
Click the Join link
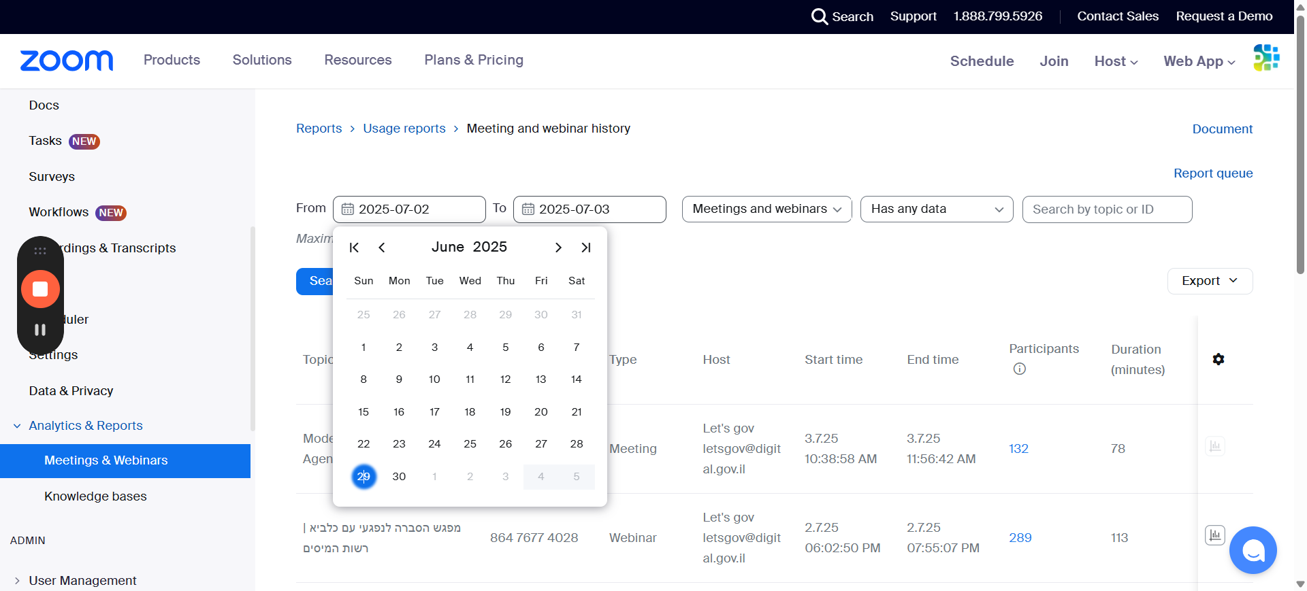coord(1054,61)
